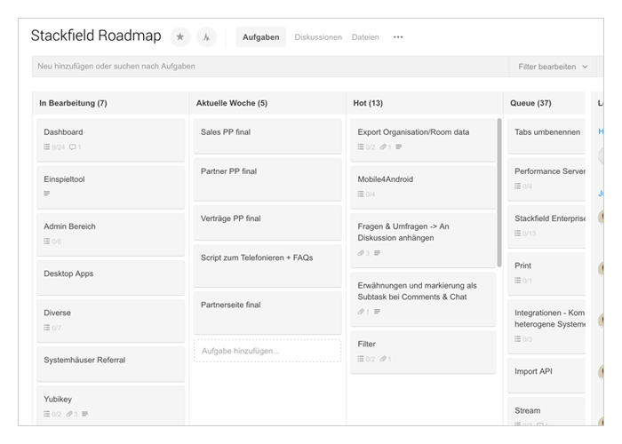The image size is (622, 444).
Task: Switch to the Diskussionen tab
Action: coord(318,37)
